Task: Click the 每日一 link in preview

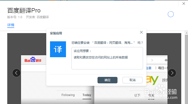Action: 163,68
